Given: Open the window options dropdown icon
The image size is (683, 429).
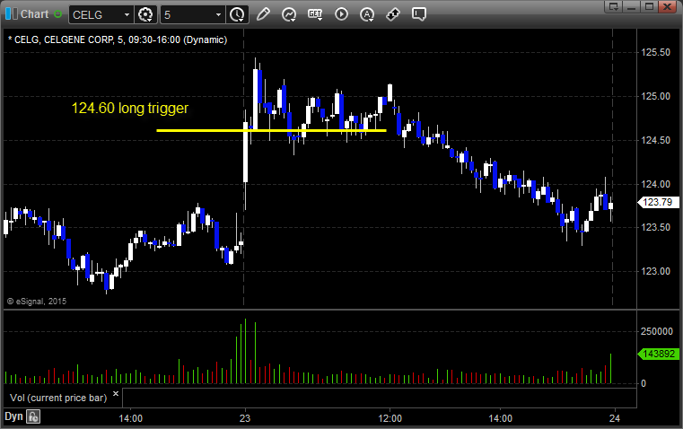Looking at the screenshot, I should [x=613, y=6].
